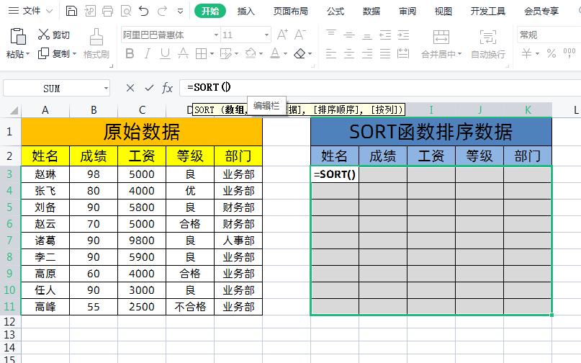
Task: Select cell containing 赵琳
Action: coord(45,174)
